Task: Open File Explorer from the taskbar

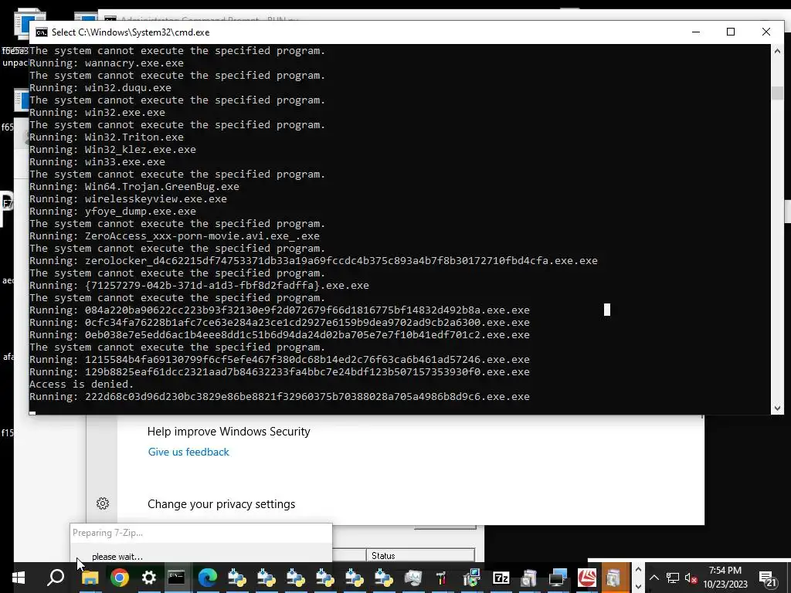Action: [x=90, y=578]
